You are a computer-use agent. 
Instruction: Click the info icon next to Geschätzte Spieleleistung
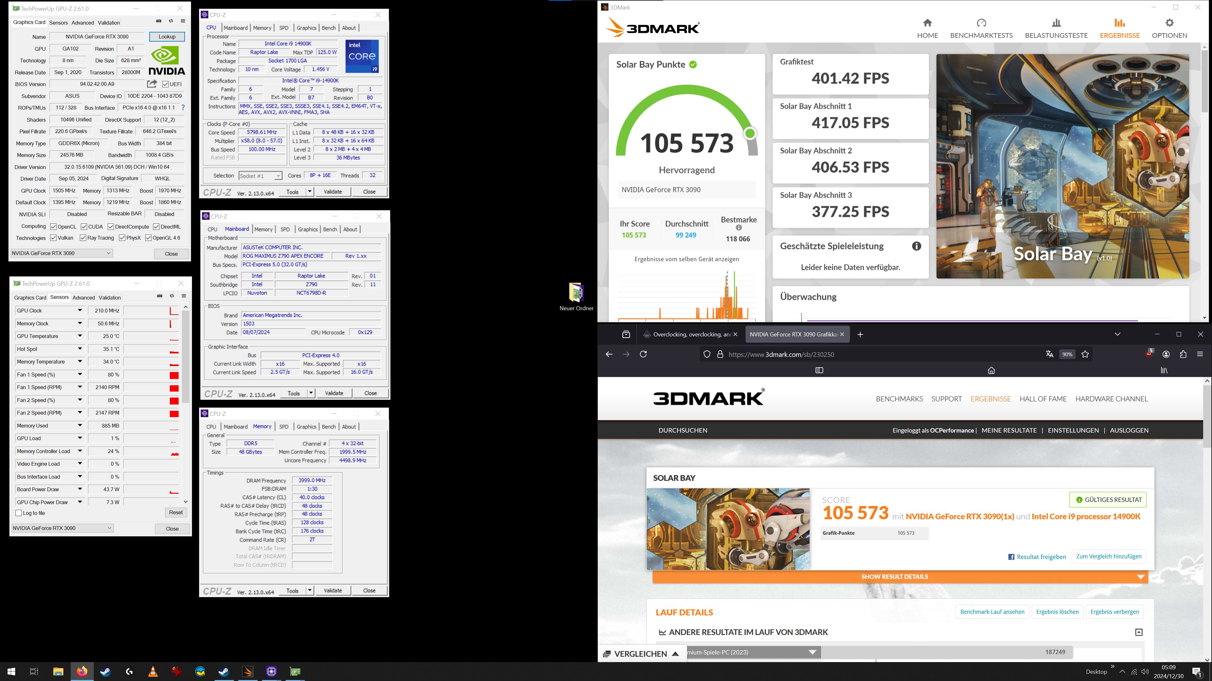(x=917, y=246)
